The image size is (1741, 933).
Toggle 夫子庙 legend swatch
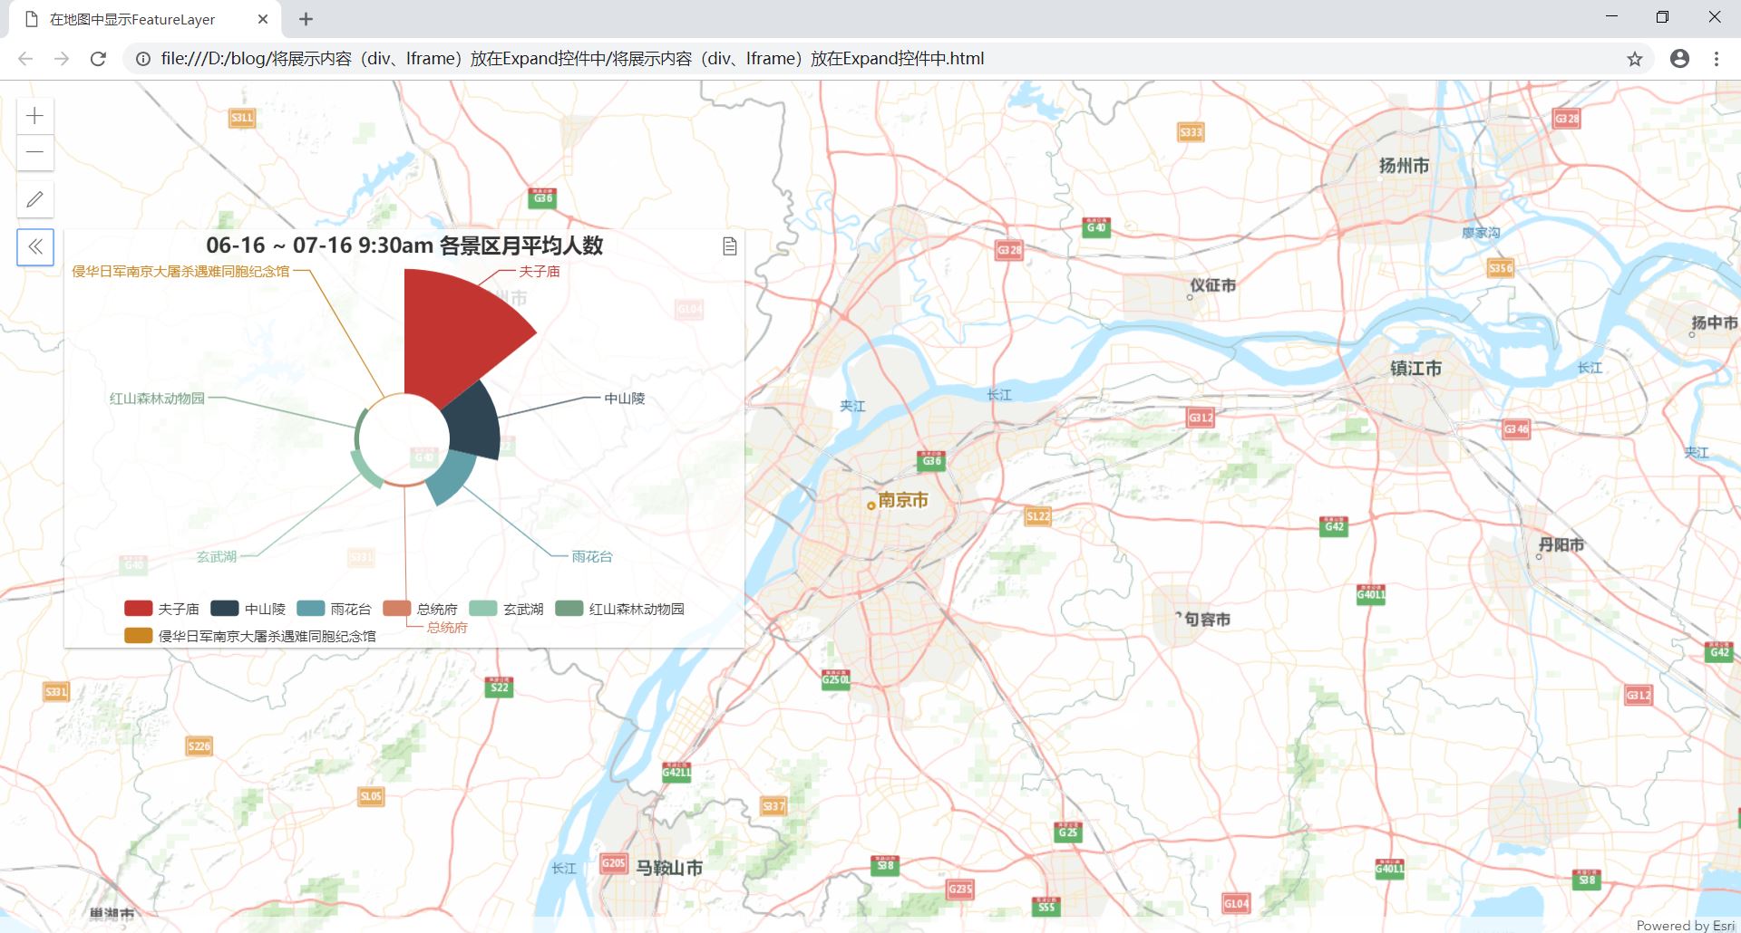pos(138,609)
